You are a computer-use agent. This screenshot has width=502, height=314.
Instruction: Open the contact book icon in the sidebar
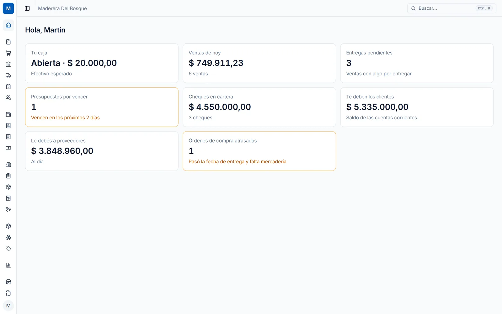click(x=8, y=126)
